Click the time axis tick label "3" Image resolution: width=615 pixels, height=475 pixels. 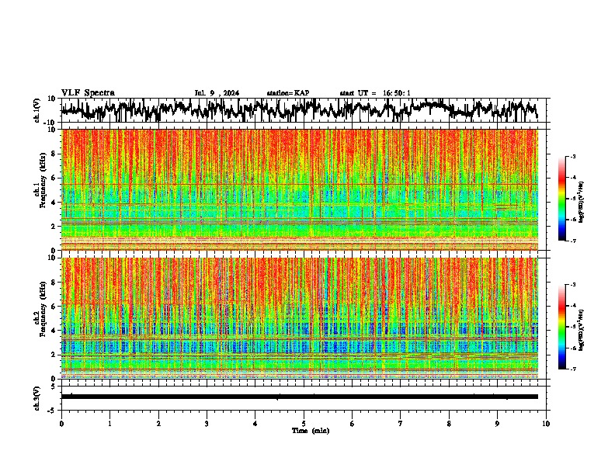point(207,424)
